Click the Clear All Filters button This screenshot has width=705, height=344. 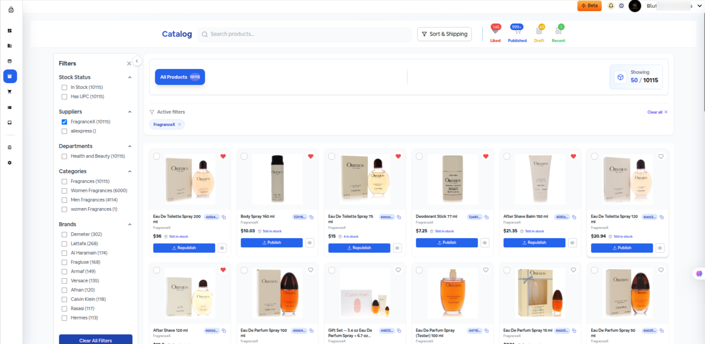(96, 339)
